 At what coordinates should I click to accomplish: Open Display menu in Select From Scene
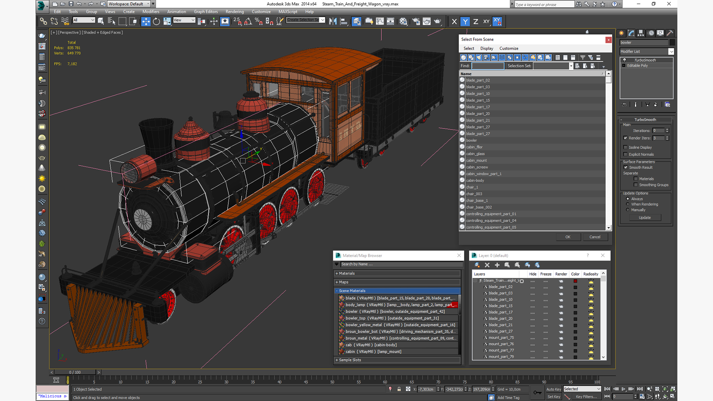pos(486,48)
